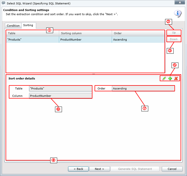Click the Order field showing Ascending
The height and width of the screenshot is (176, 187).
click(143, 88)
